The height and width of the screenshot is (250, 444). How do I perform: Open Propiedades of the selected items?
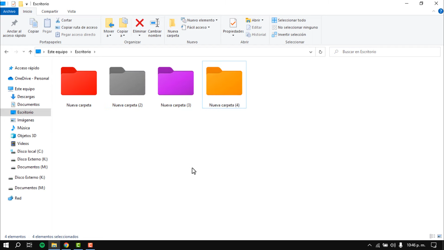pos(233,24)
